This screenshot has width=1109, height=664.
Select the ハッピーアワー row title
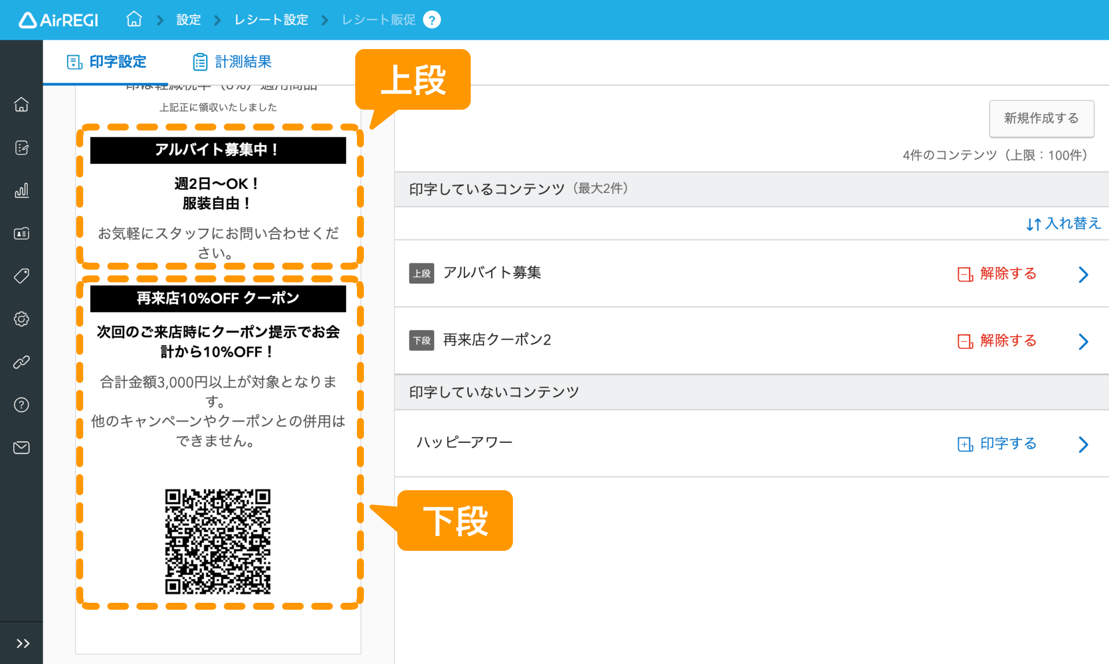(x=464, y=442)
